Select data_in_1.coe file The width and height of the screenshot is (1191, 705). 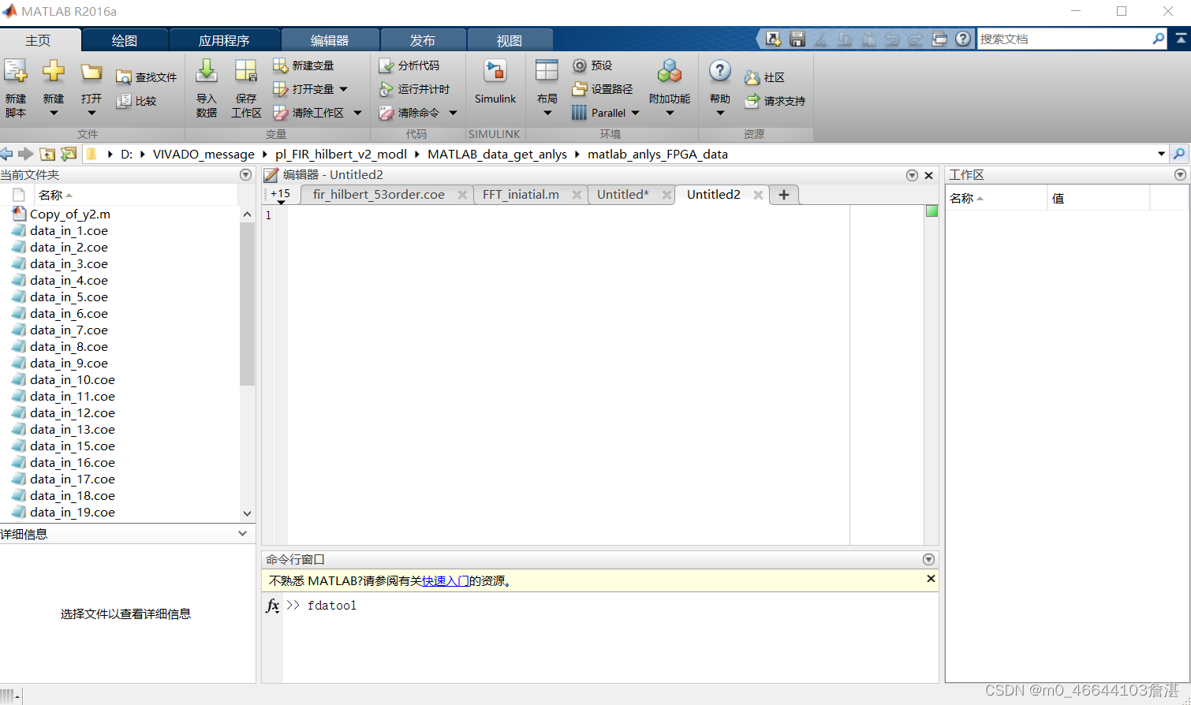click(69, 231)
